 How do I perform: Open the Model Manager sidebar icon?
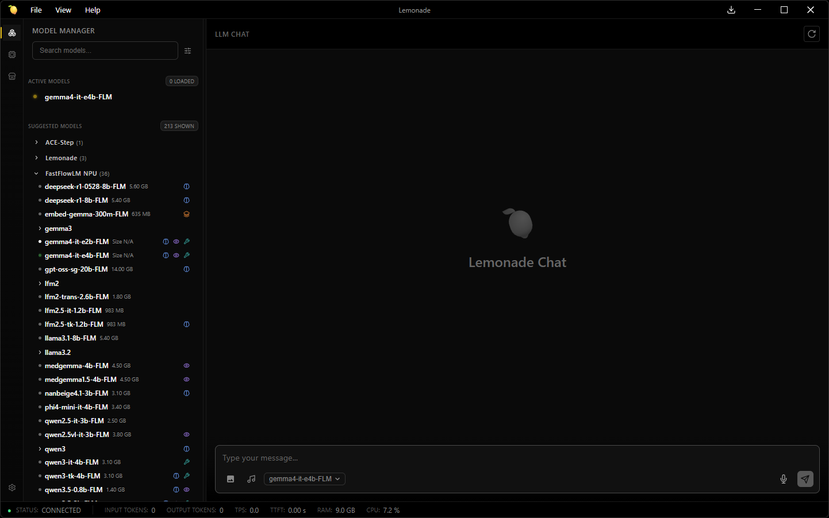pyautogui.click(x=12, y=33)
